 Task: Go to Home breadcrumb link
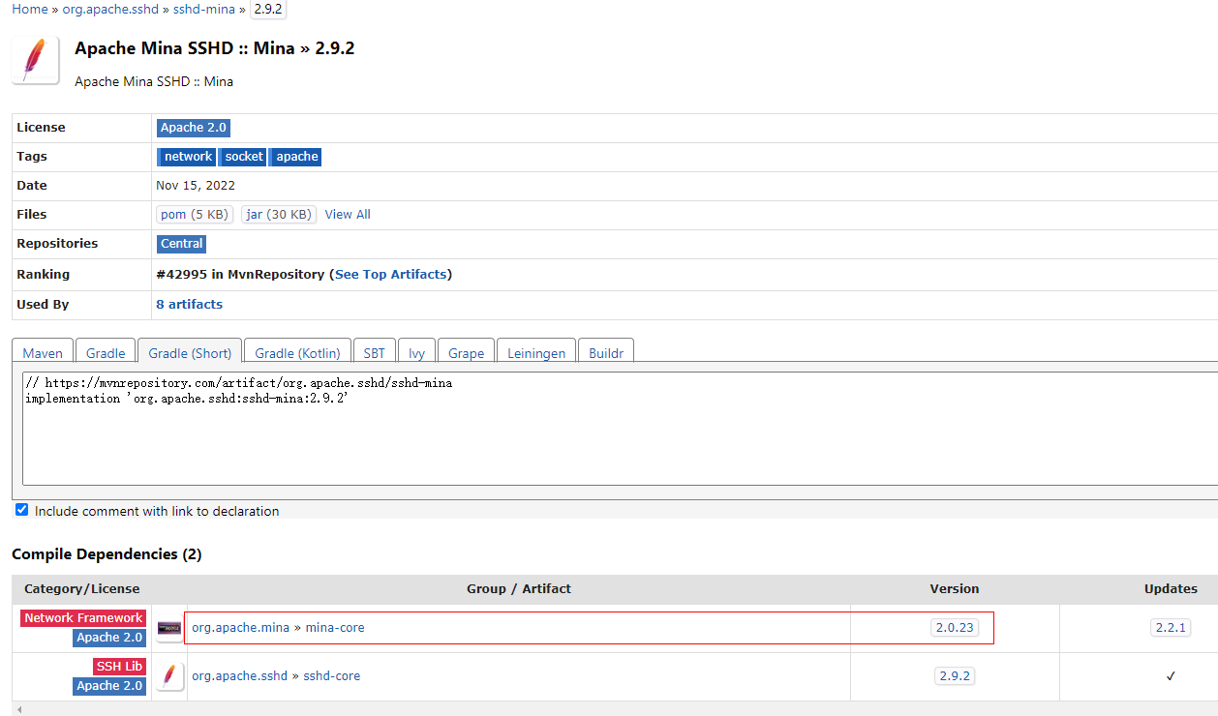pyautogui.click(x=30, y=9)
